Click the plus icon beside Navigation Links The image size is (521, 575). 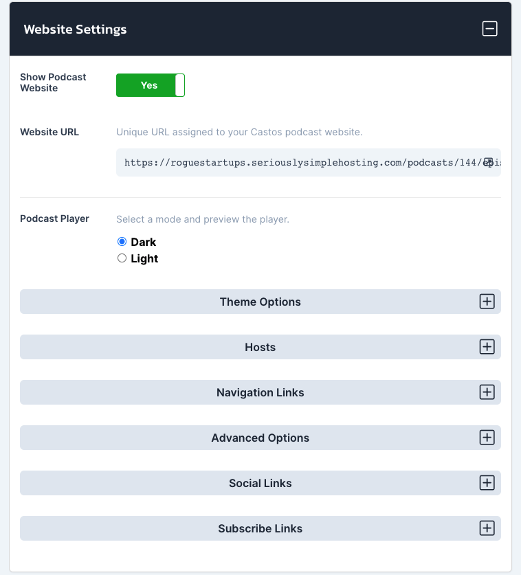(487, 392)
